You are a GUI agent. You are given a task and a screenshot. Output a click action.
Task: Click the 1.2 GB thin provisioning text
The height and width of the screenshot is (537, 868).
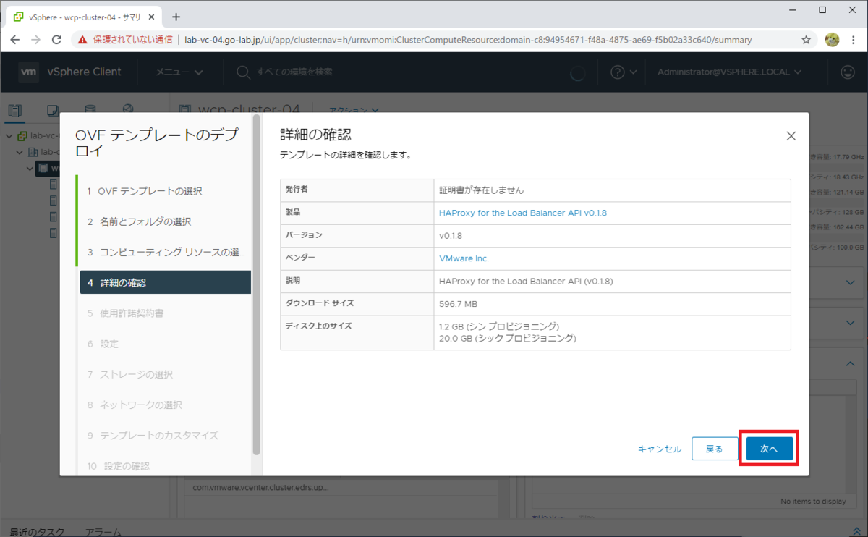tap(498, 326)
